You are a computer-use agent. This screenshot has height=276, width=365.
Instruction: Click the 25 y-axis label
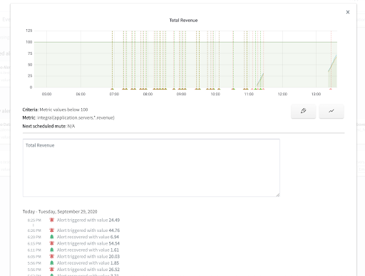pos(30,76)
